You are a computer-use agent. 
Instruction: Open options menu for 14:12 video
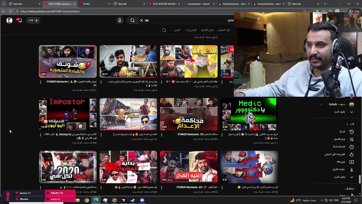[x=101, y=82]
